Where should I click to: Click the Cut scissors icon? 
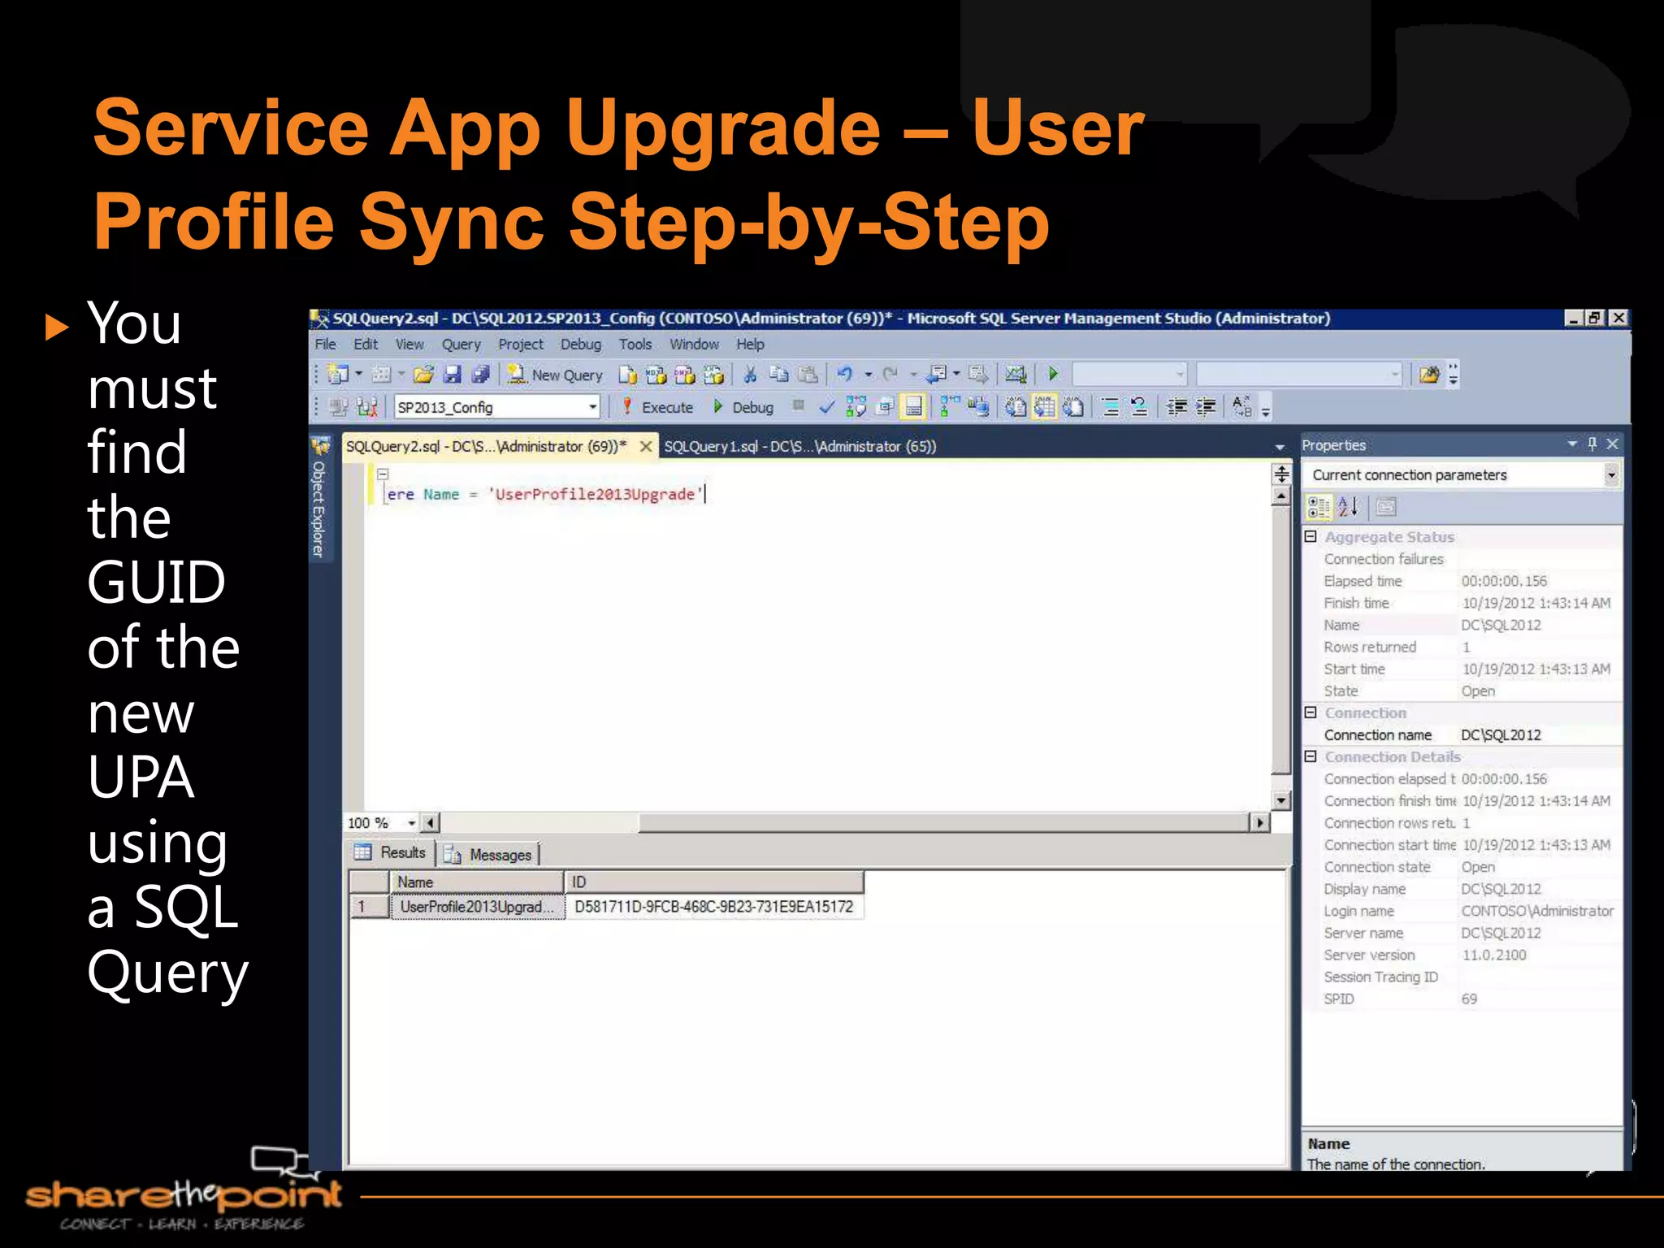[750, 375]
